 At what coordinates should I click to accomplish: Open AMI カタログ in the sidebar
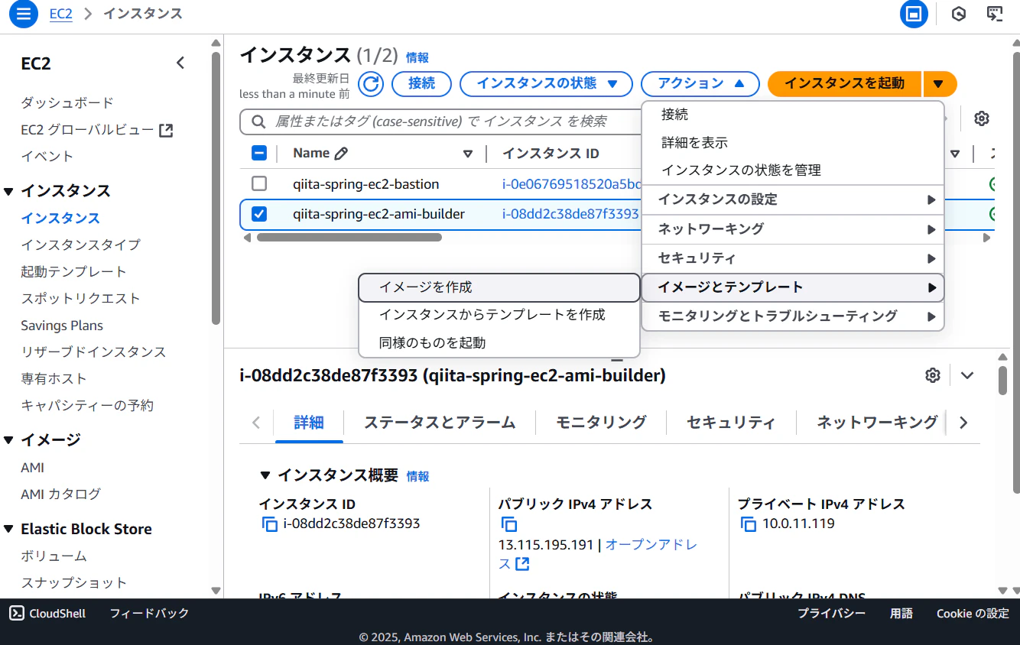(x=60, y=494)
